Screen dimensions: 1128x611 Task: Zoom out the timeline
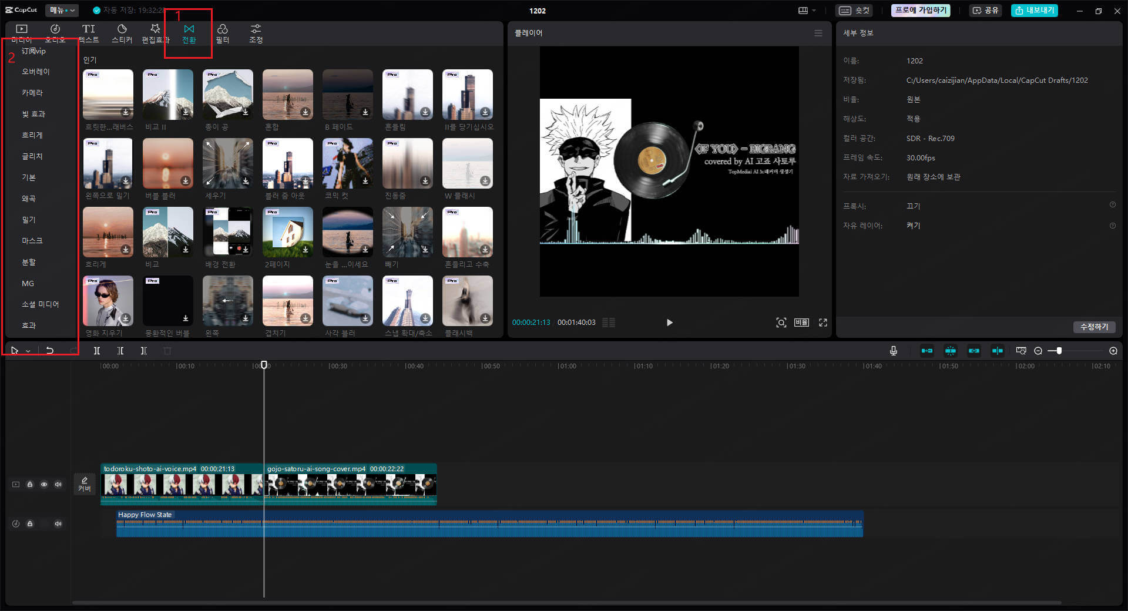(x=1038, y=351)
